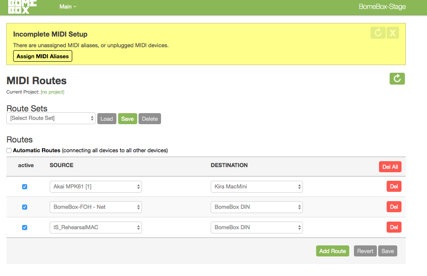Screen dimensions: 427x276
Task: Enable the Automatic Routes checkbox
Action: 9,151
